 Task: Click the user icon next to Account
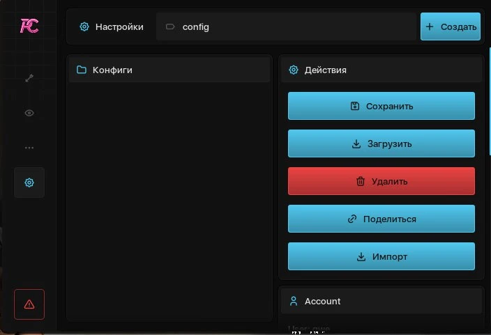click(x=294, y=301)
